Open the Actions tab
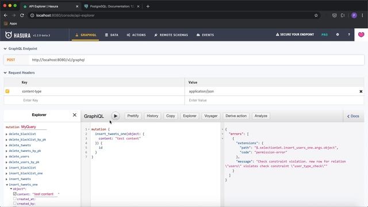This screenshot has width=368, height=207. pyautogui.click(x=136, y=34)
